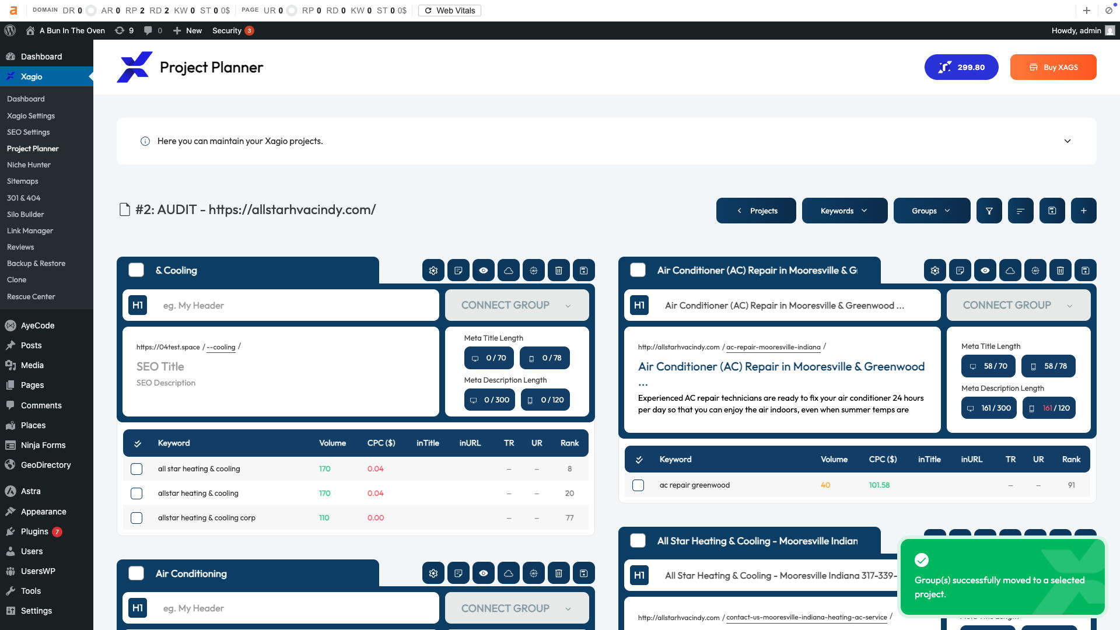Check the 'ac repair greenwood' keyword row

[x=638, y=485]
